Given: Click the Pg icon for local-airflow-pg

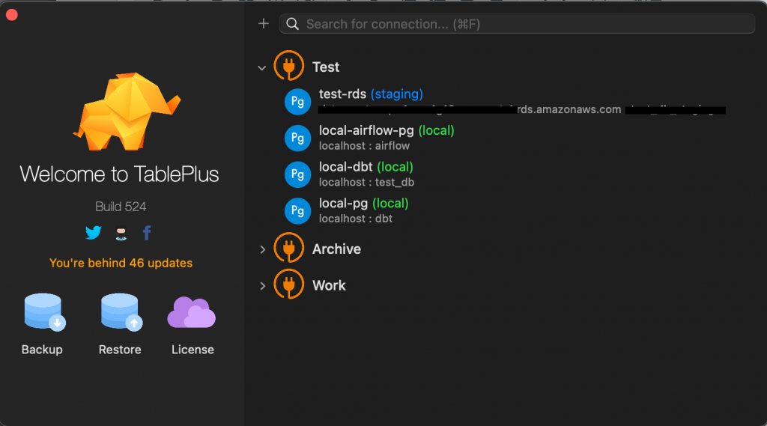Looking at the screenshot, I should pos(297,138).
